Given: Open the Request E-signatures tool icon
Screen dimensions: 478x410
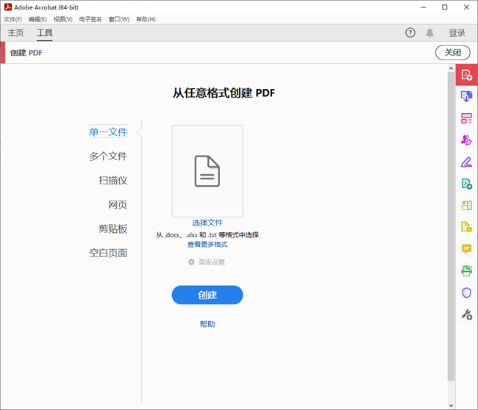Looking at the screenshot, I should tap(466, 140).
